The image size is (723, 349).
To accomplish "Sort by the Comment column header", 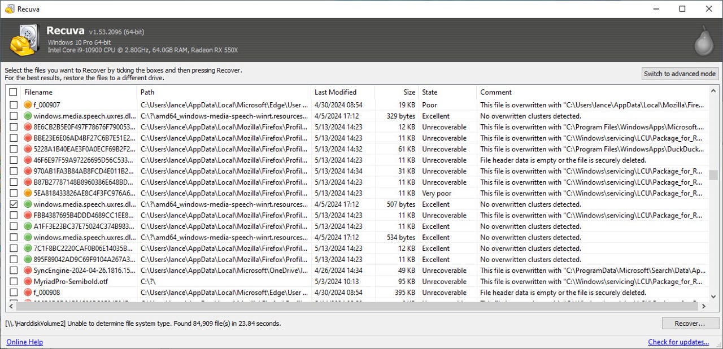I will tap(593, 92).
